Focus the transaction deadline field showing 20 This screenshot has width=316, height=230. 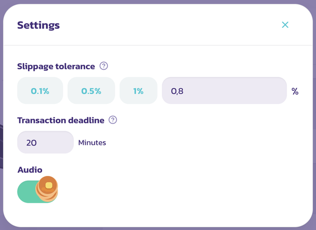point(45,142)
